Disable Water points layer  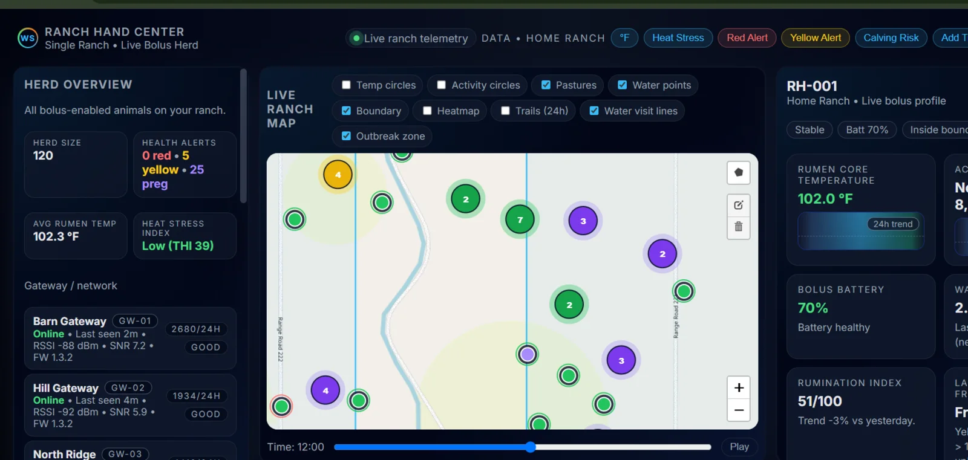click(622, 85)
